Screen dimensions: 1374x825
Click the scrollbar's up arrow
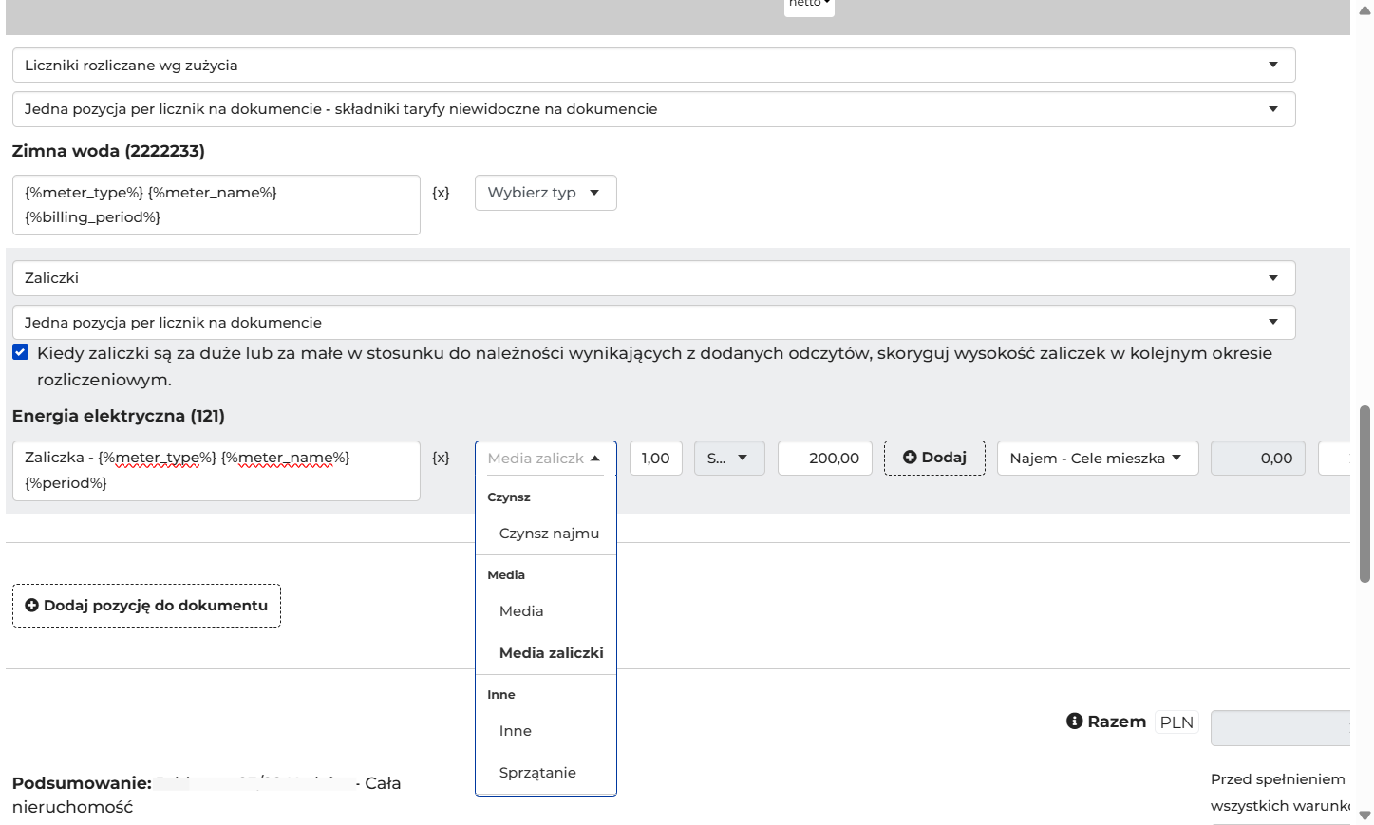(x=1365, y=10)
